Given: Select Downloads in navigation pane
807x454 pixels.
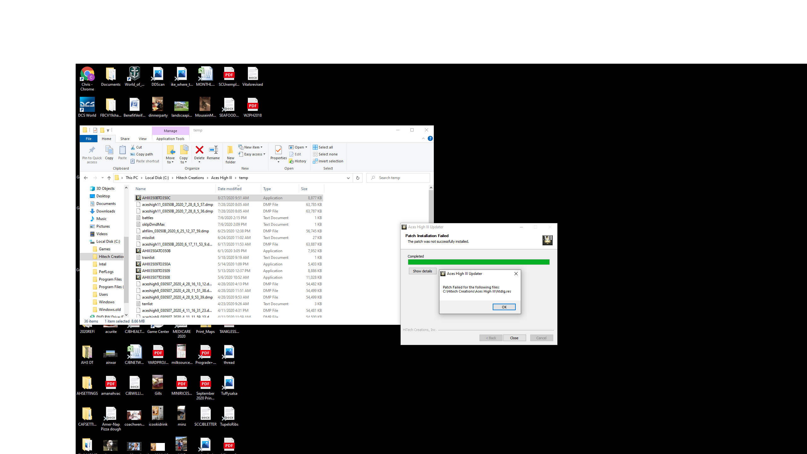Looking at the screenshot, I should point(106,211).
